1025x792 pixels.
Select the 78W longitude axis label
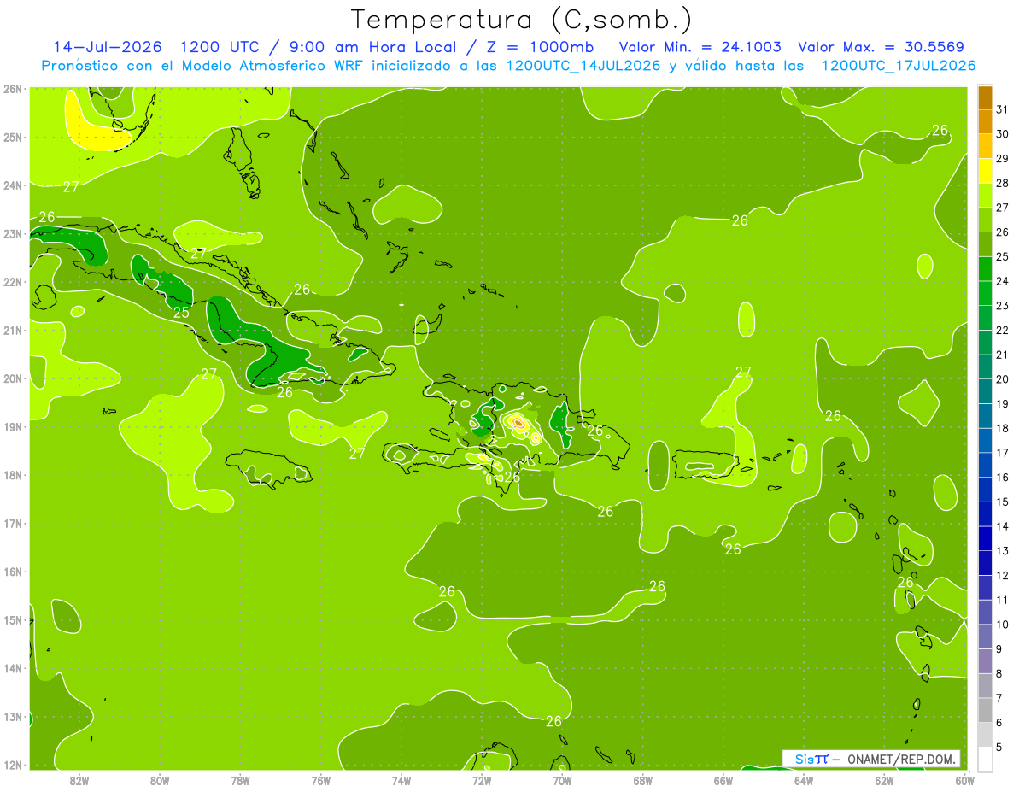tap(241, 780)
